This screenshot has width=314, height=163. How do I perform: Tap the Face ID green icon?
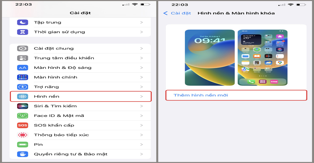[22, 116]
